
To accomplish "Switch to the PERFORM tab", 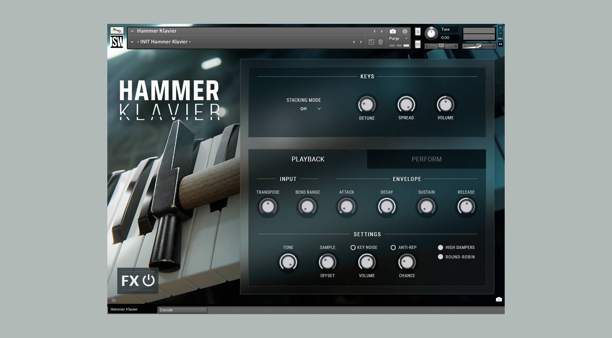I will coord(426,159).
